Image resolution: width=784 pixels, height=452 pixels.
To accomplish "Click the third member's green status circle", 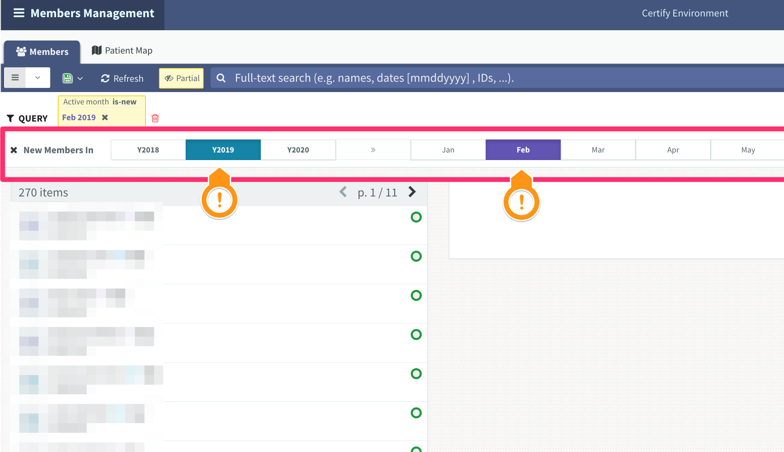I will (x=416, y=295).
